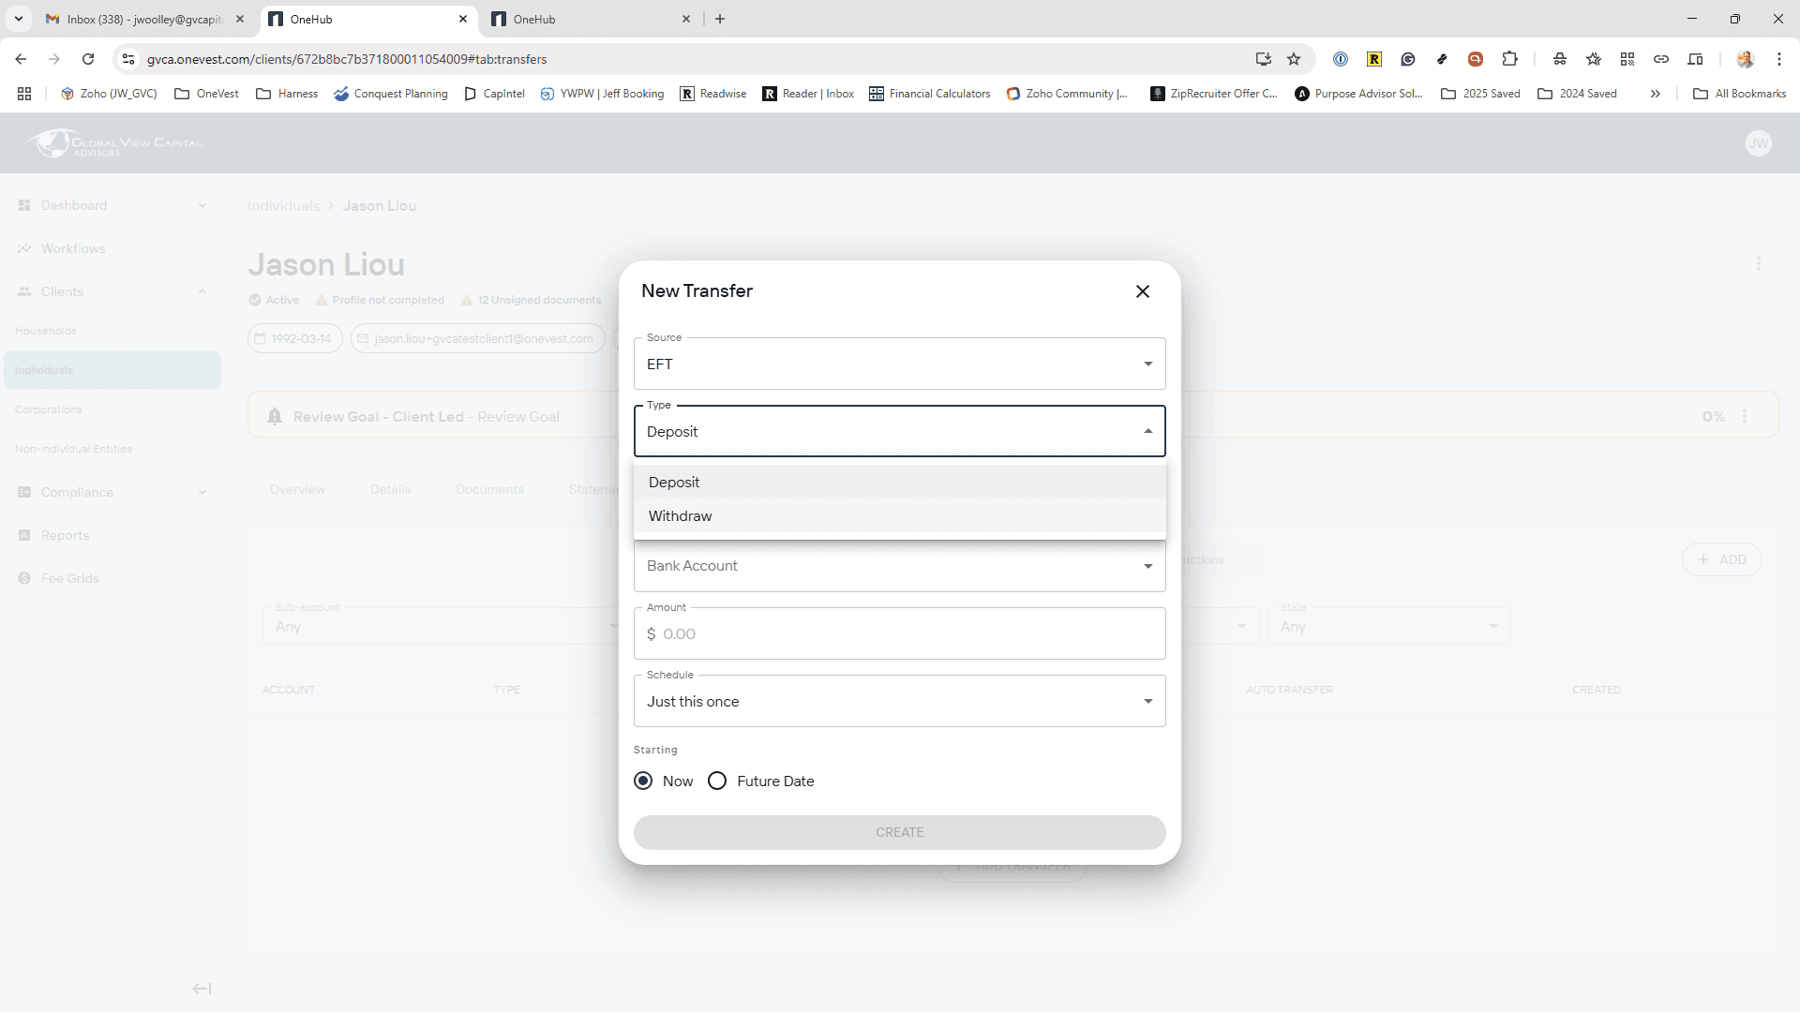
Task: Click the JW user avatar
Action: coord(1759,143)
